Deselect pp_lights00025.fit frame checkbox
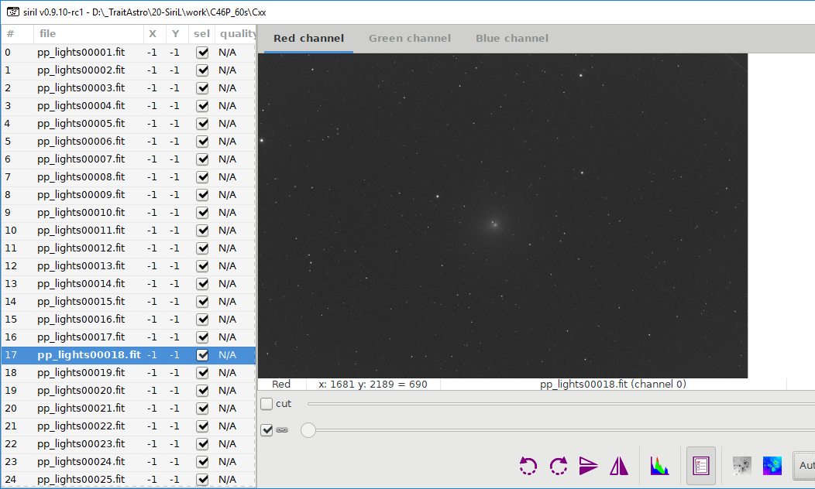Viewport: 815px width, 489px height. [x=202, y=479]
